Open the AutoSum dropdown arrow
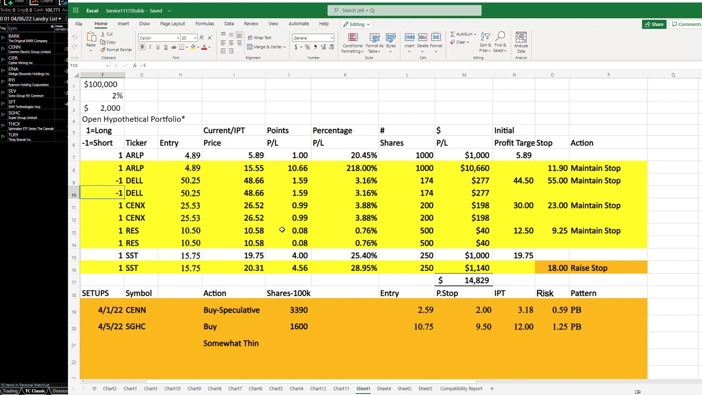Screen dimensions: 702x395 475,34
